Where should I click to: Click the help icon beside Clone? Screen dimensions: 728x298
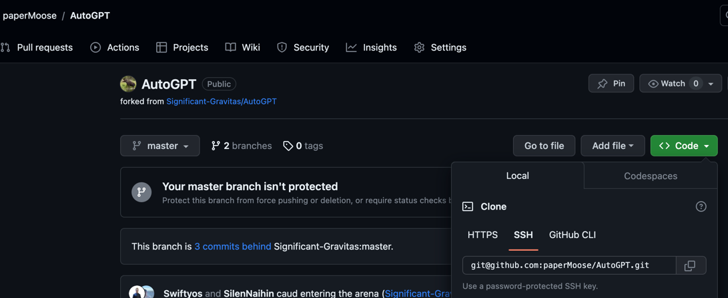point(701,207)
